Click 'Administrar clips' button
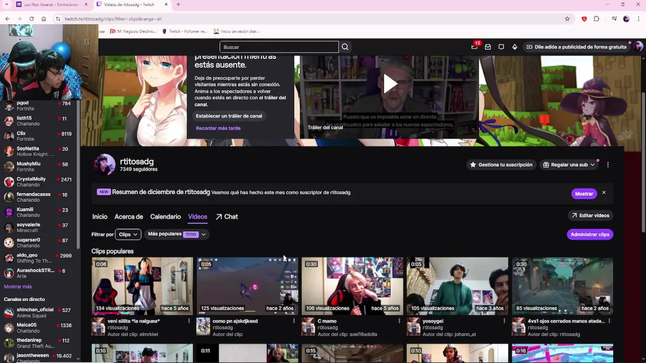The height and width of the screenshot is (363, 646). point(590,234)
